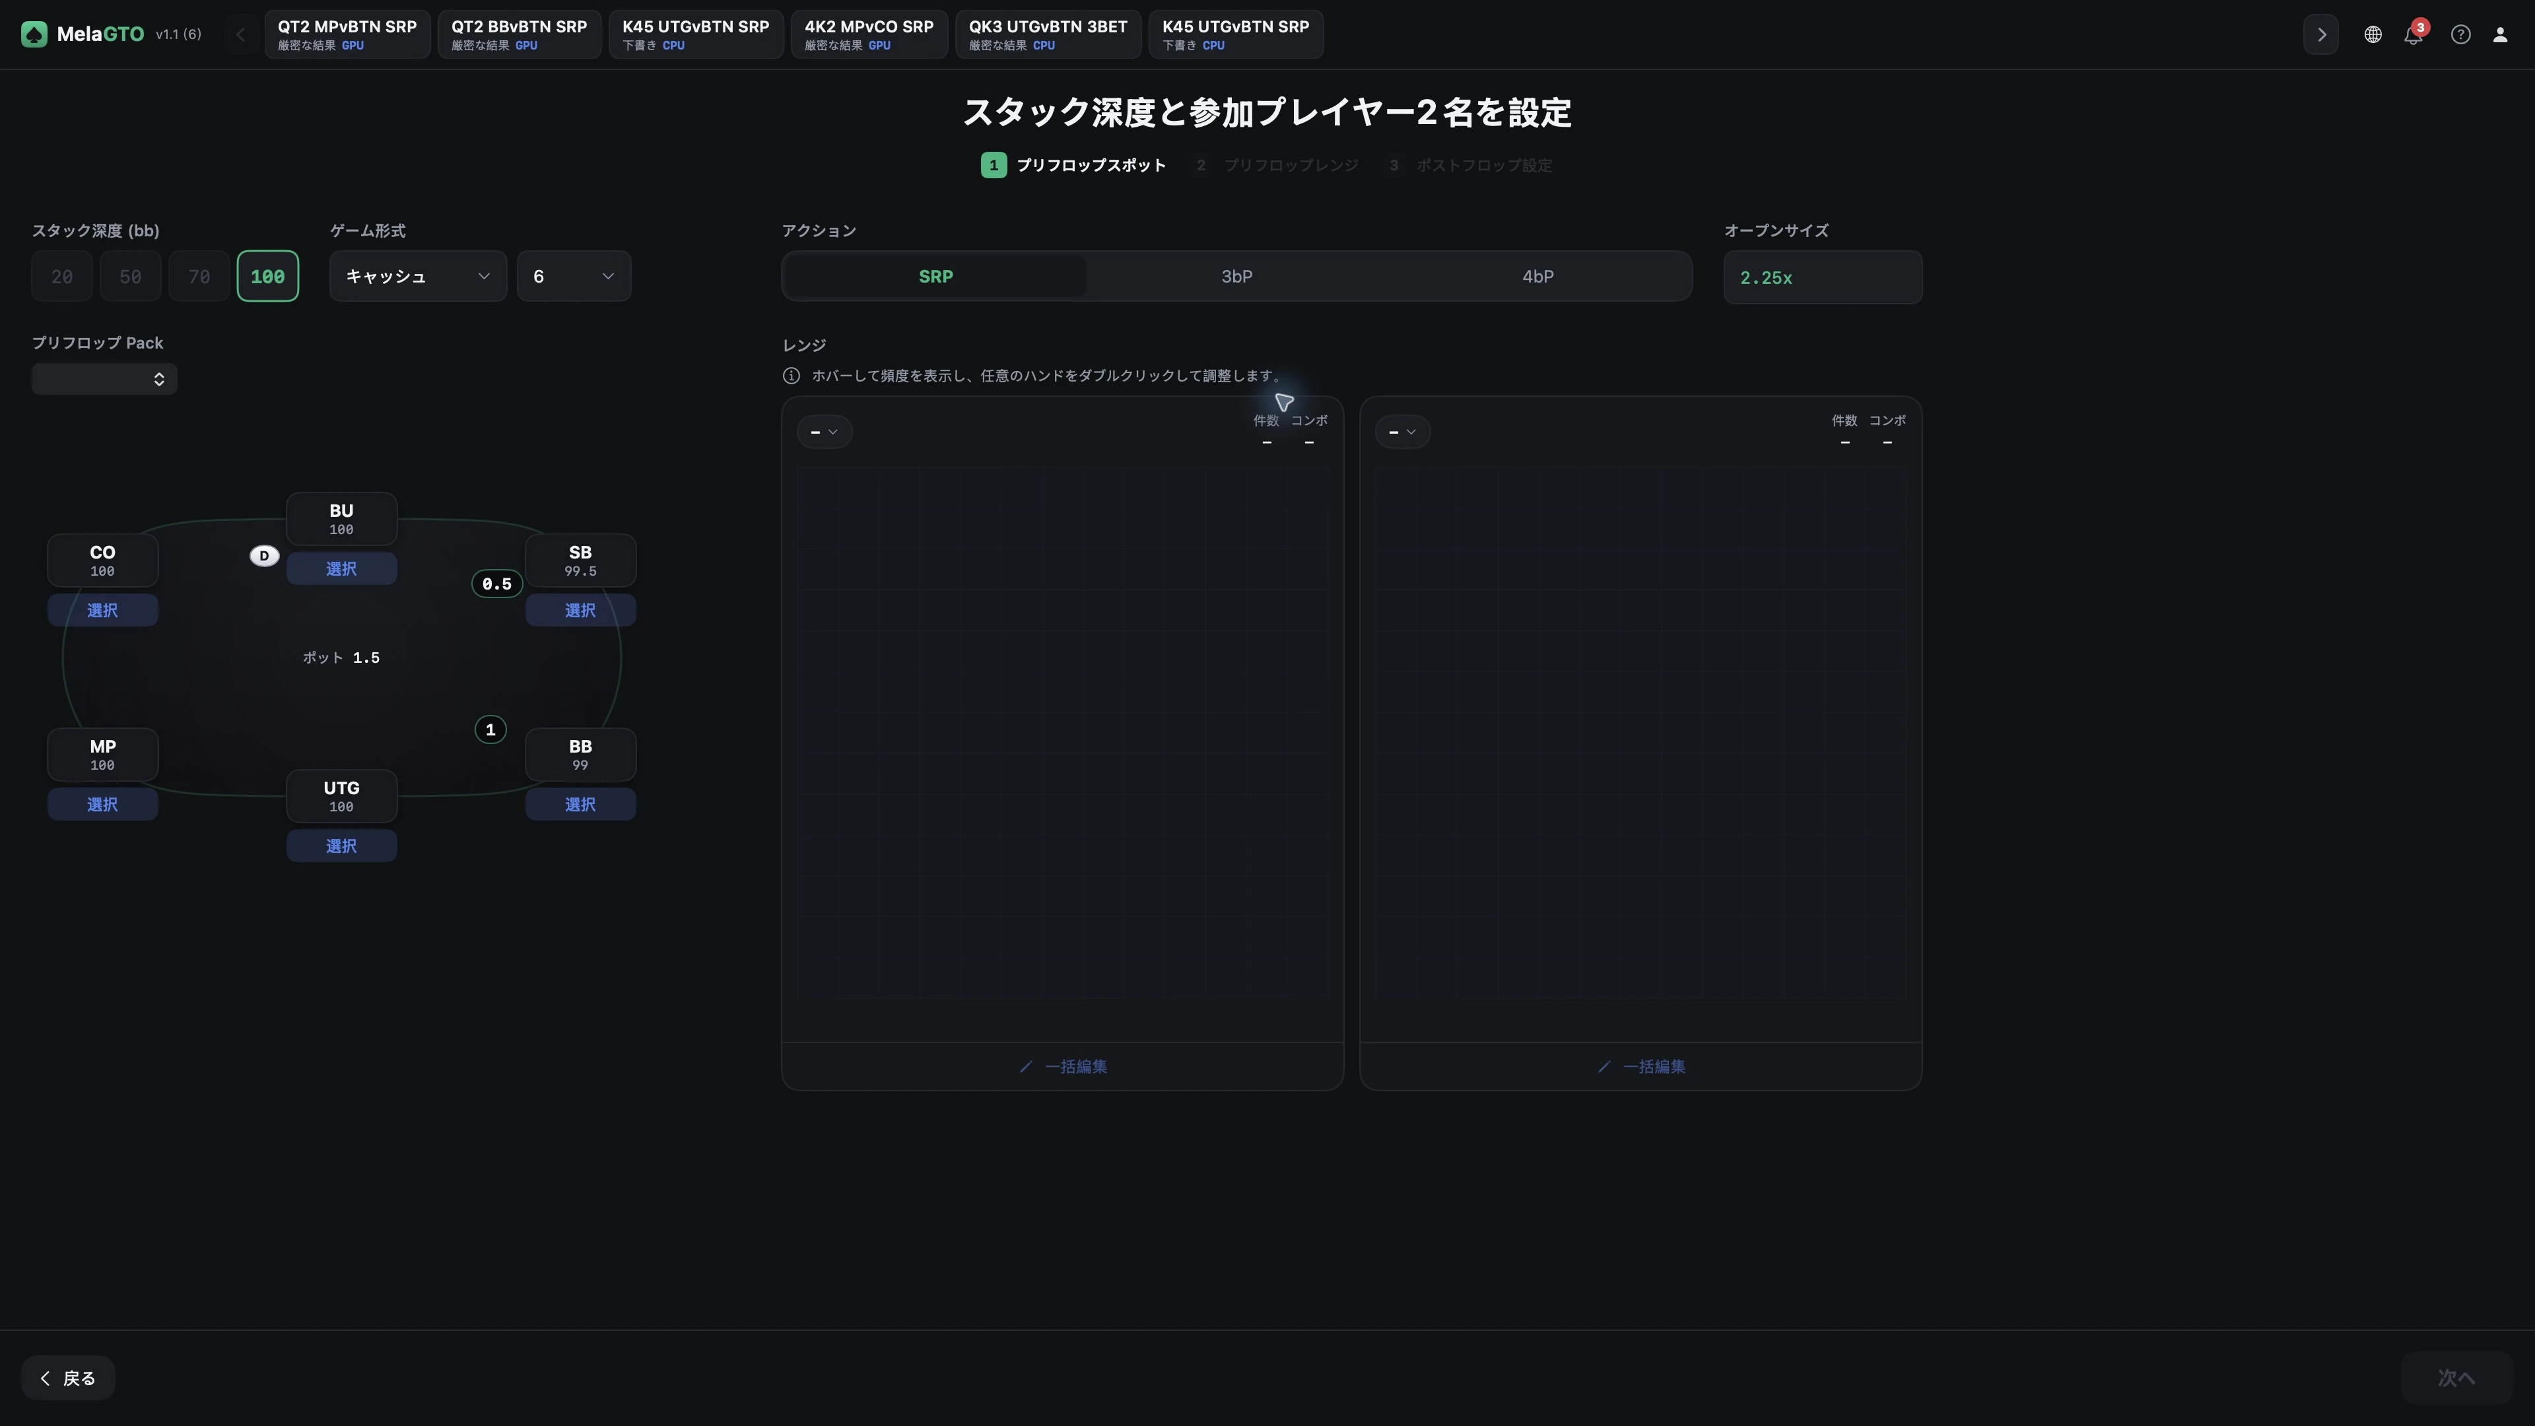This screenshot has height=1426, width=2535.
Task: Open the help question mark icon
Action: [x=2460, y=34]
